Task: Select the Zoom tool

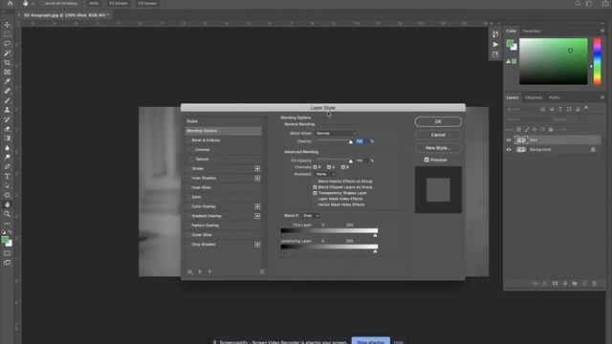Action: (x=7, y=214)
